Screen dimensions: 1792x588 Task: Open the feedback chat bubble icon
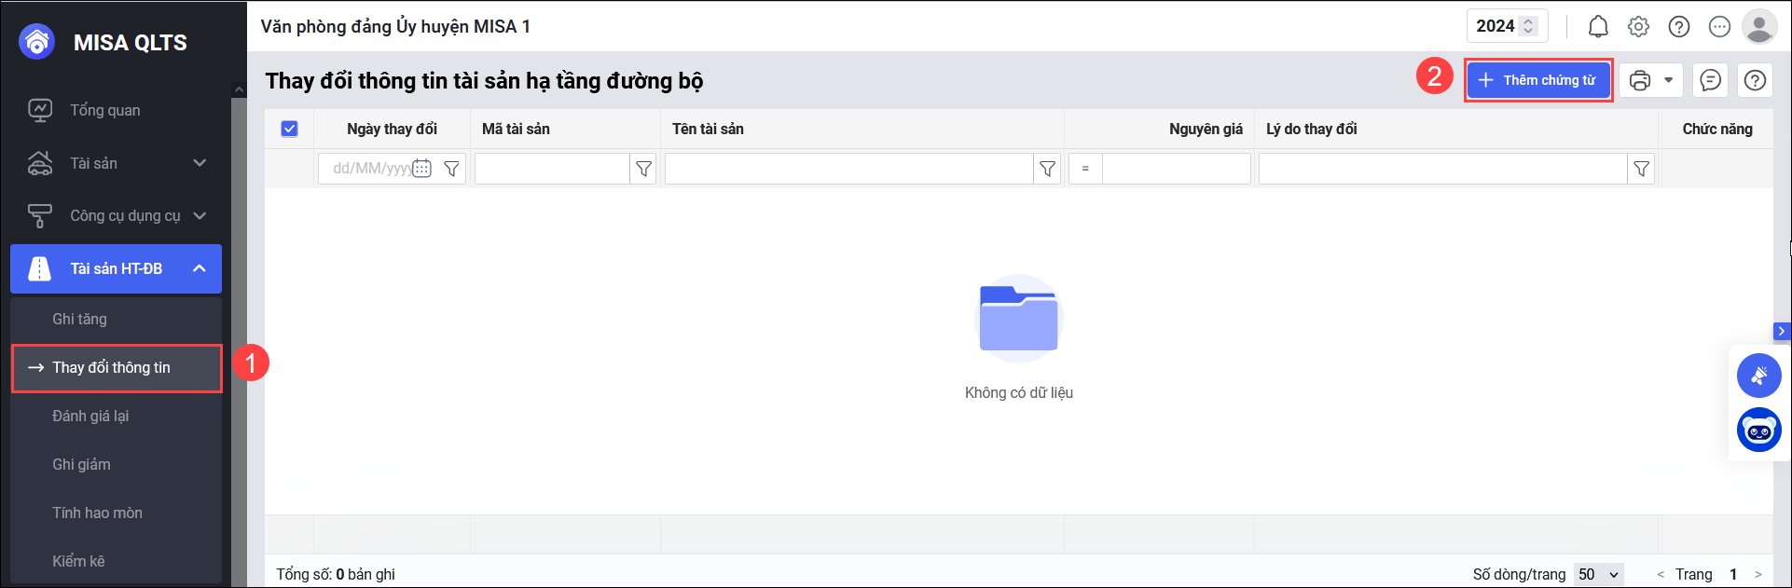(1710, 81)
